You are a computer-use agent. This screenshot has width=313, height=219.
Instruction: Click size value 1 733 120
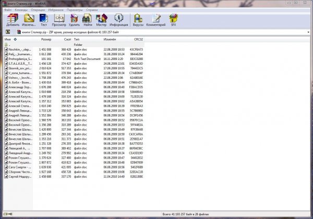pyautogui.click(x=45, y=111)
